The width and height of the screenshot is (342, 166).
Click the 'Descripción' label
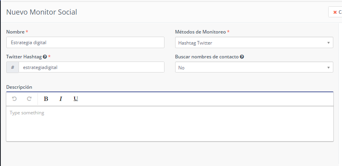19,87
